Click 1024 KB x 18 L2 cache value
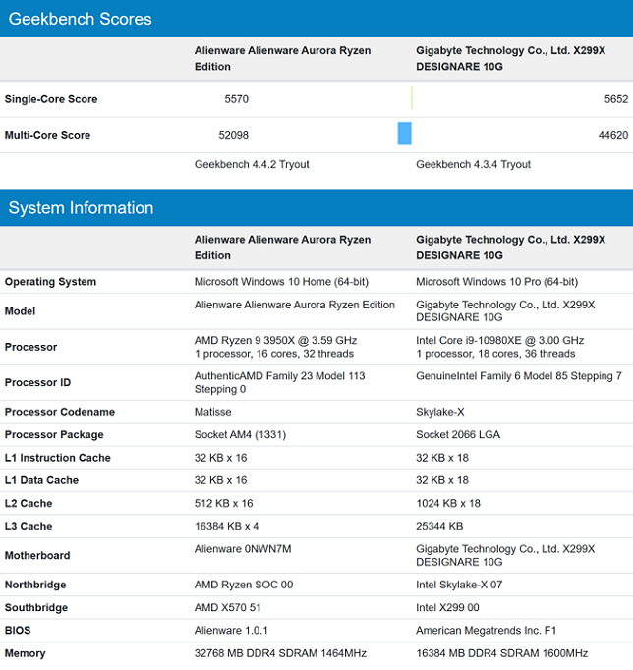The height and width of the screenshot is (670, 633). pyautogui.click(x=448, y=503)
